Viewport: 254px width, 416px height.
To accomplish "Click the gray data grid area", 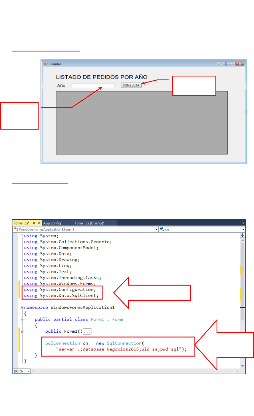I will (x=142, y=123).
